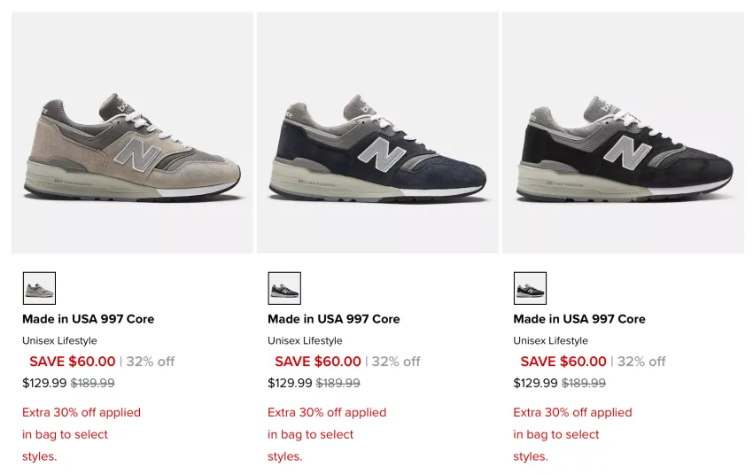Click the black shoe's $129.99 sale price
Image resolution: width=753 pixels, height=475 pixels.
point(535,383)
